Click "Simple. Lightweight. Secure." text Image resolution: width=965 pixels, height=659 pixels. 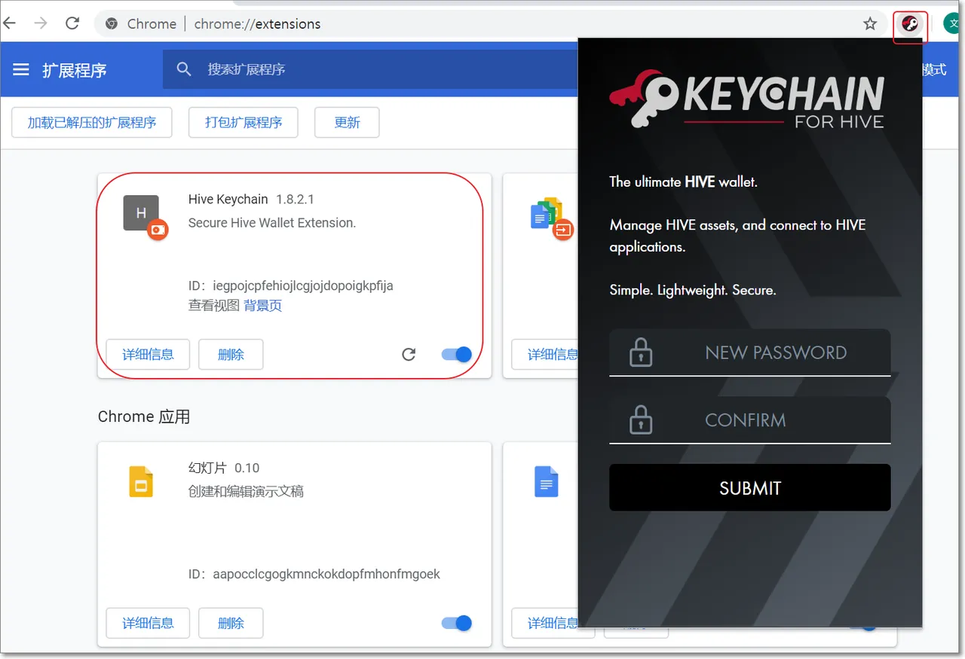point(693,290)
